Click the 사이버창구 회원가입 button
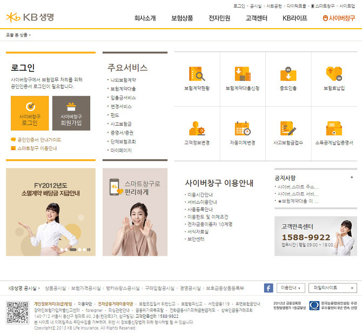Viewport: 362px width, 333px height. point(71,113)
